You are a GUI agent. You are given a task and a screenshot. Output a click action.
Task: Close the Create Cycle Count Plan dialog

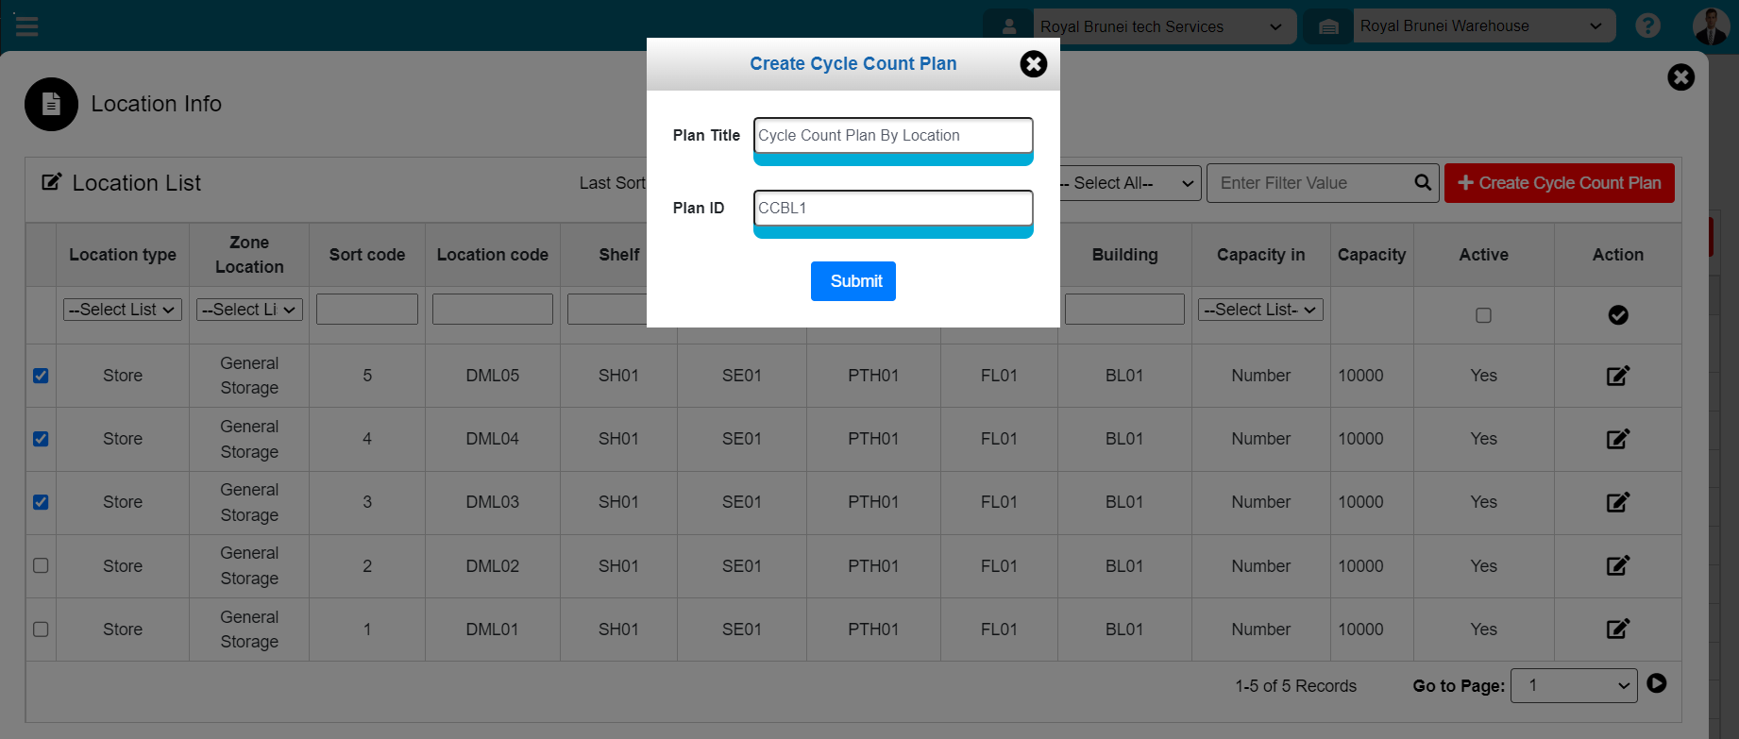coord(1033,64)
